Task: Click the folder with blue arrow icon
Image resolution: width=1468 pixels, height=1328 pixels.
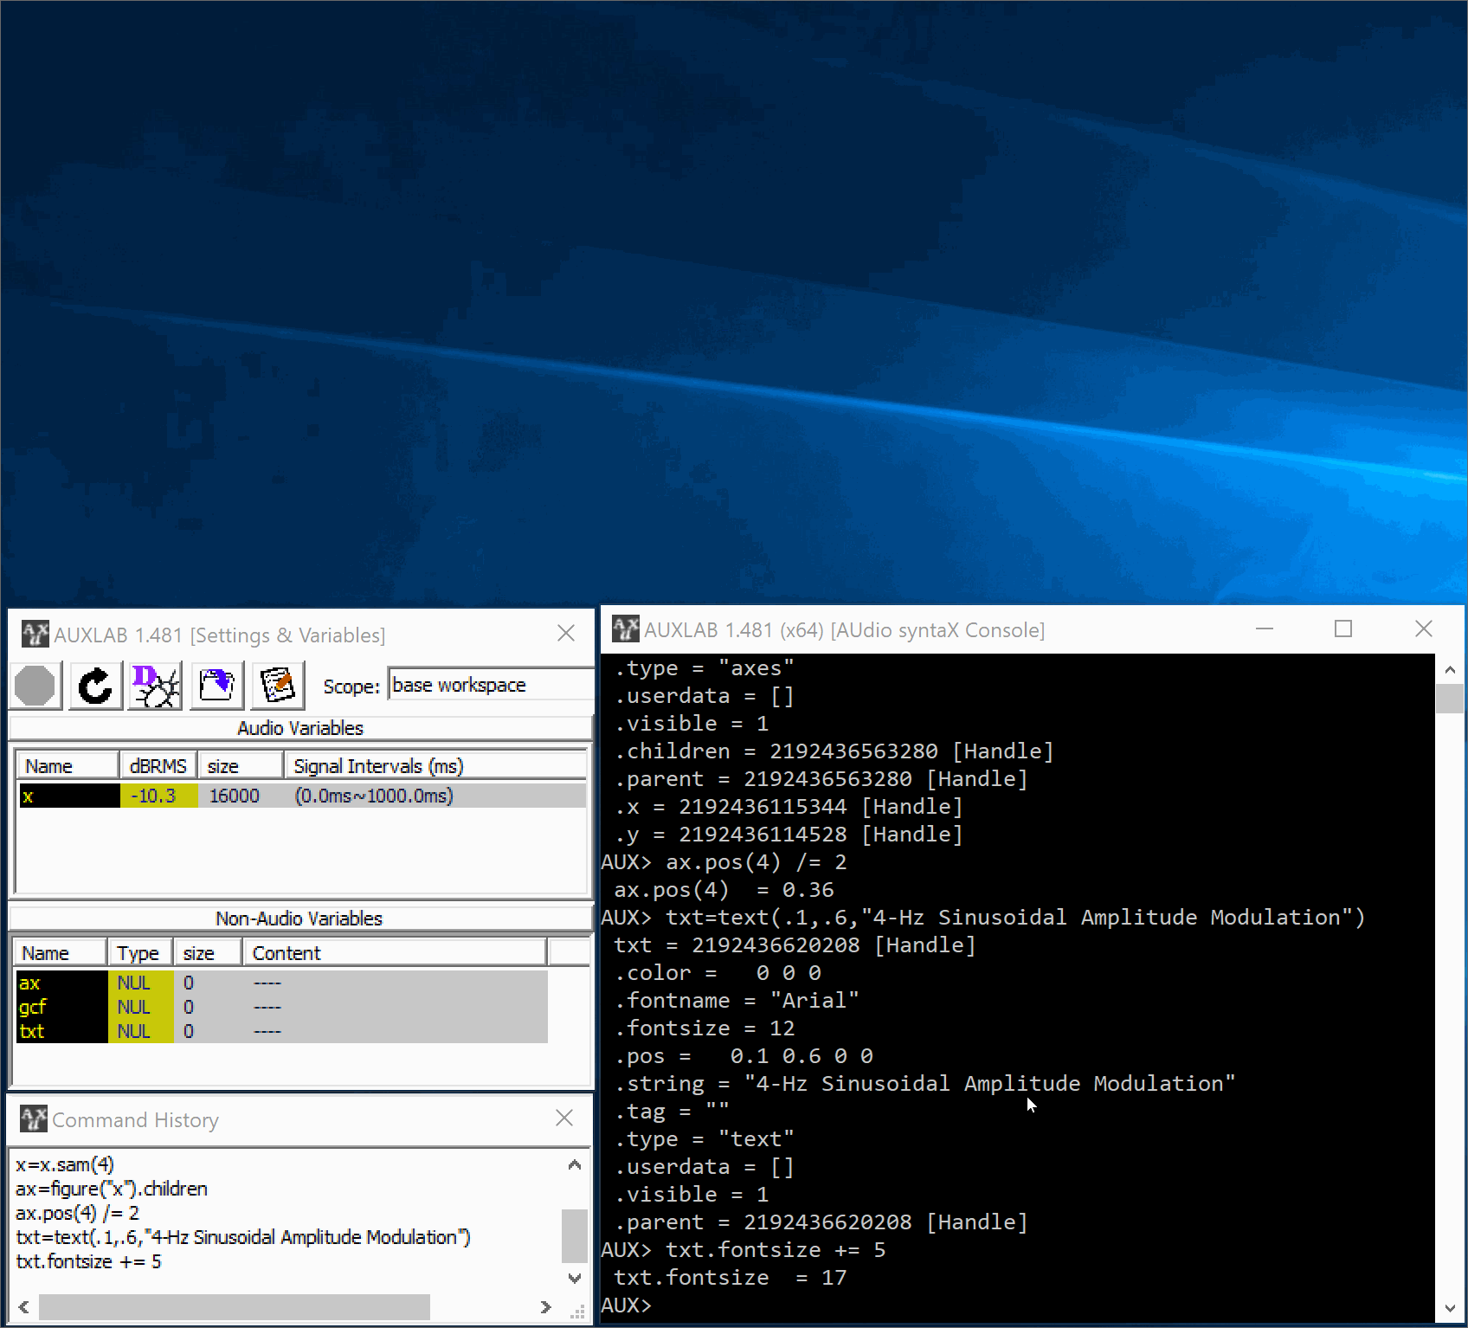Action: pos(217,687)
